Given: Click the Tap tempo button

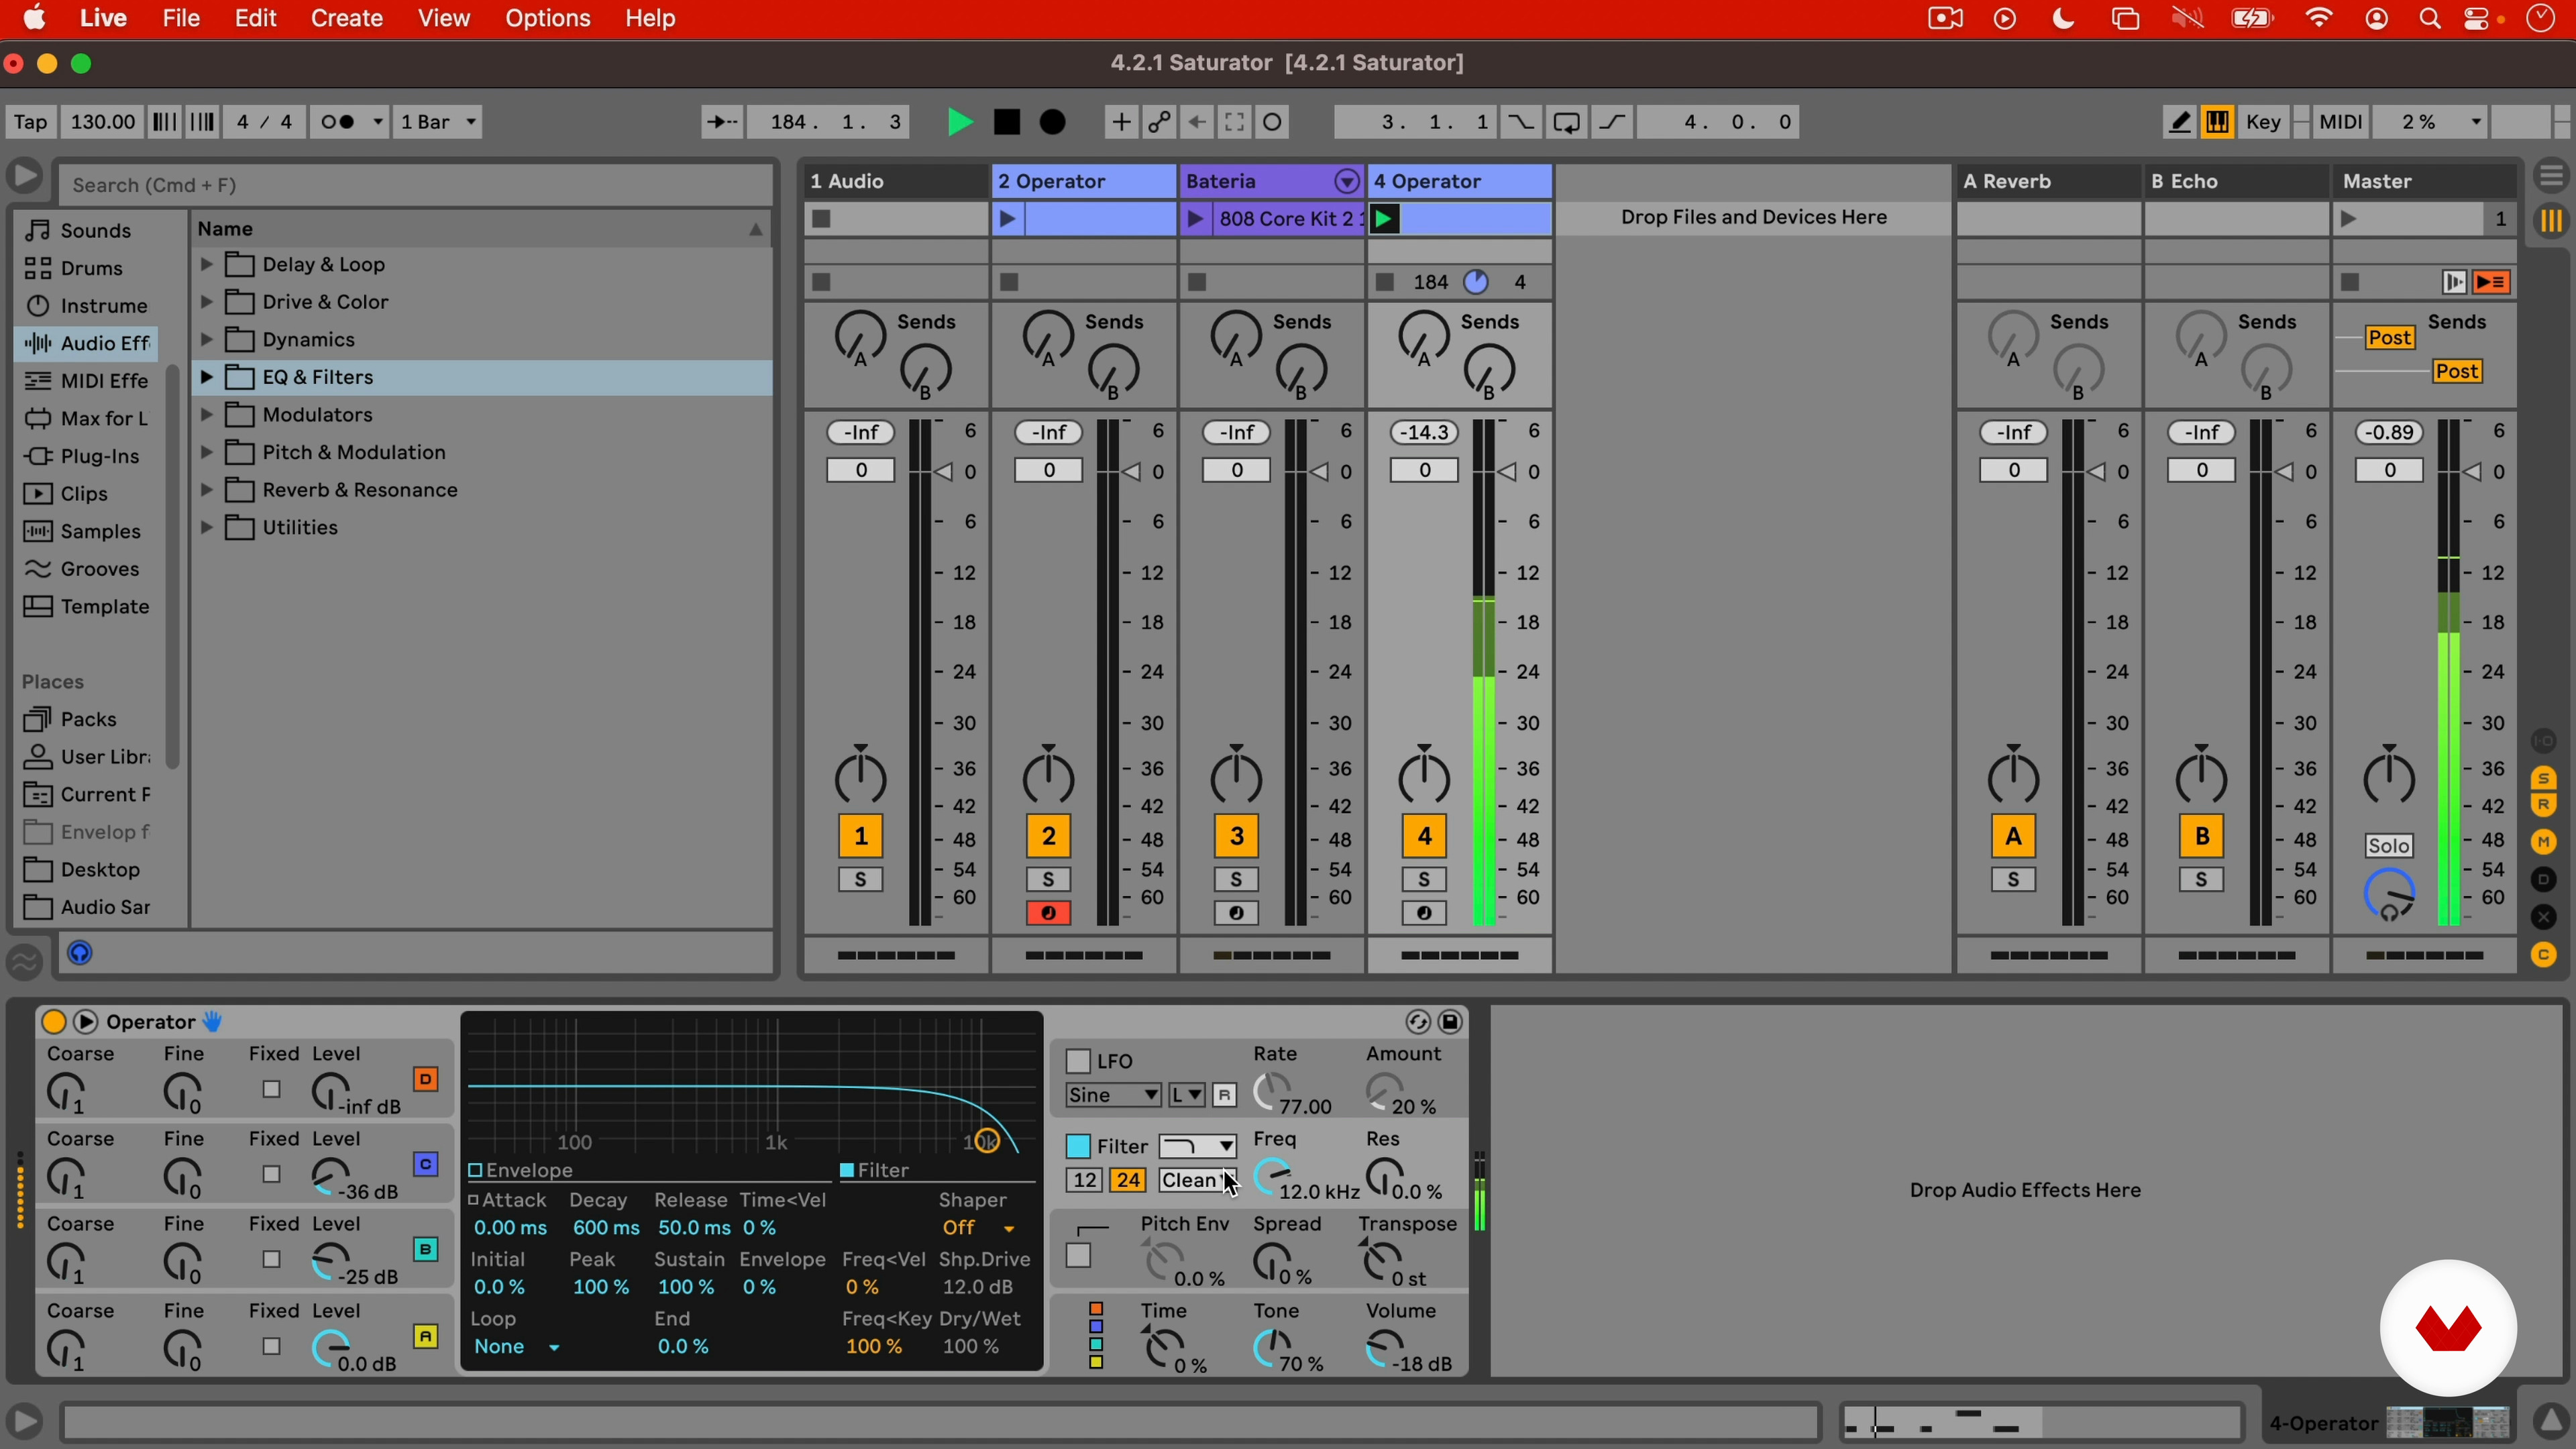Looking at the screenshot, I should tap(30, 122).
